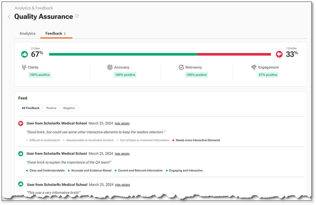The image size is (316, 205).
Task: Select the All Feedback filter
Action: click(x=30, y=108)
